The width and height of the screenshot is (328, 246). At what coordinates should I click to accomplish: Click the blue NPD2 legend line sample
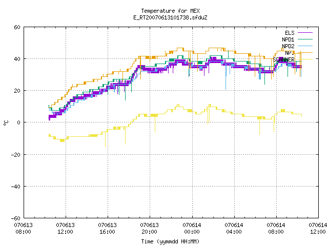305,46
